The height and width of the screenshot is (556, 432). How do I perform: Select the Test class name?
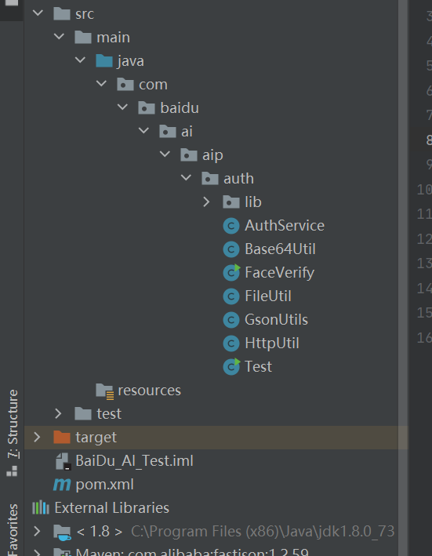pos(258,367)
